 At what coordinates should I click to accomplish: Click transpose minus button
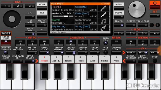(x=152, y=25)
